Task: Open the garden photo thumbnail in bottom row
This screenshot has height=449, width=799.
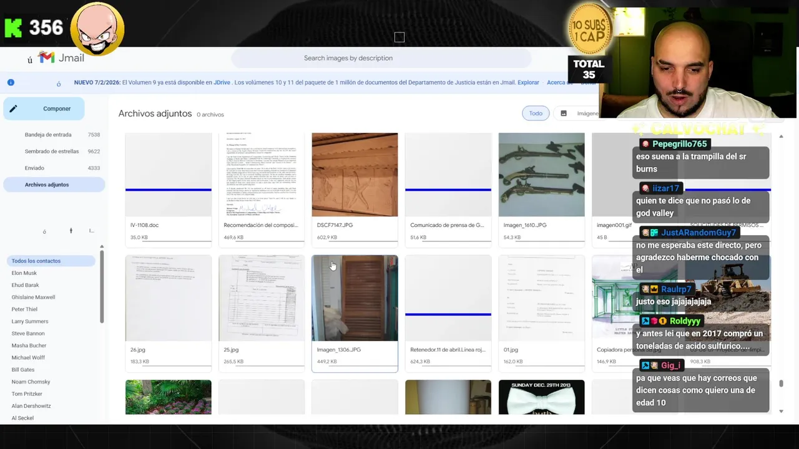Action: (169, 397)
